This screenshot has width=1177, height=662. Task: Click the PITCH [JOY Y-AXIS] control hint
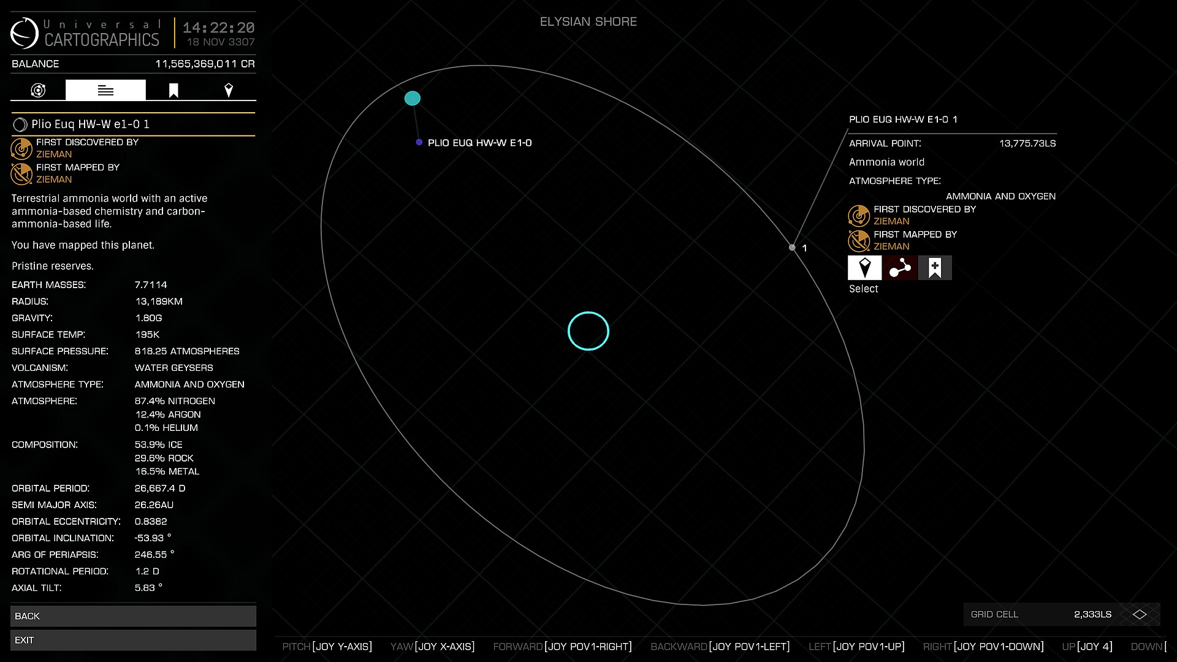[x=327, y=647]
